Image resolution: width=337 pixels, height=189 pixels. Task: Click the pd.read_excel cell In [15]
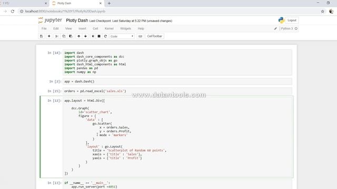(x=177, y=91)
